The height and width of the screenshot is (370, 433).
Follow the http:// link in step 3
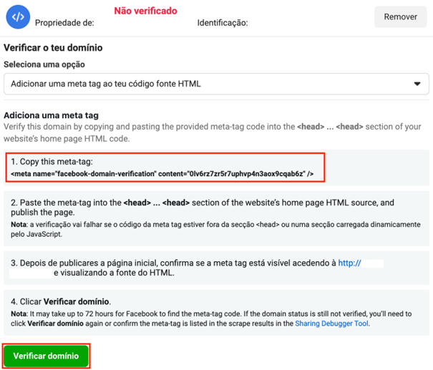[x=351, y=263]
